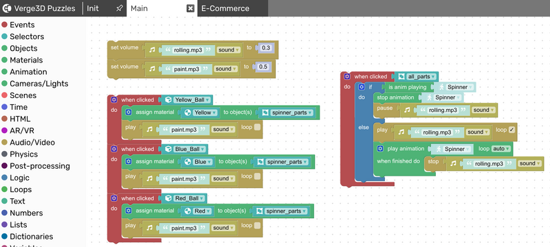Open the Physics category
Screen dimensions: 550x247
pyautogui.click(x=23, y=154)
